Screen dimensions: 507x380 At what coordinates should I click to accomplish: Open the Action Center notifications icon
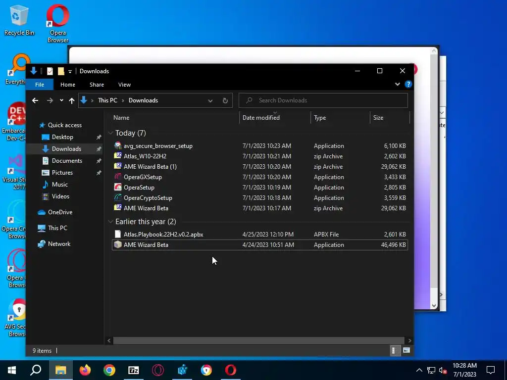pyautogui.click(x=491, y=370)
